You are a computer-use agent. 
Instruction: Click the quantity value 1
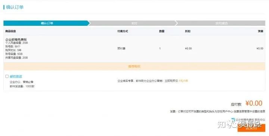point(160,49)
